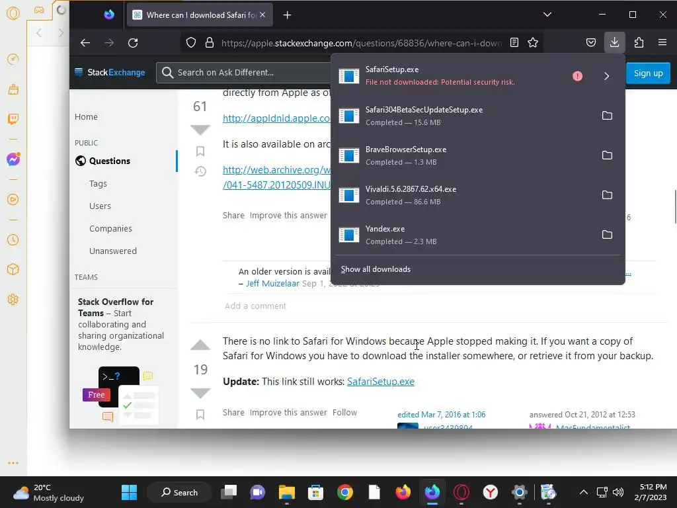This screenshot has width=677, height=508.
Task: Open the Save to Pocket icon
Action: [591, 43]
